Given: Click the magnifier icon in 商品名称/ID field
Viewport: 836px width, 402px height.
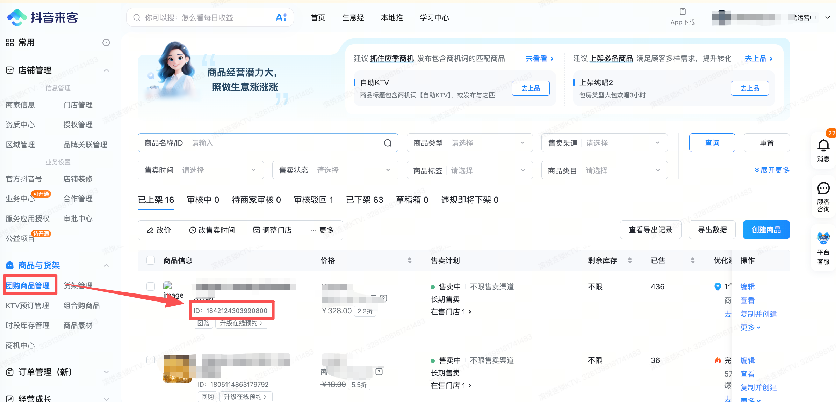Looking at the screenshot, I should tap(388, 143).
